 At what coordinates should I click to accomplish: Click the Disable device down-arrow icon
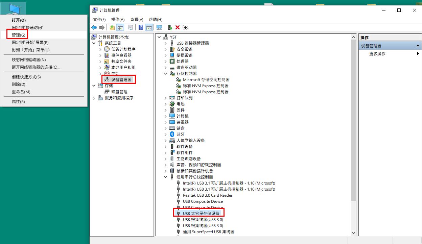185,27
